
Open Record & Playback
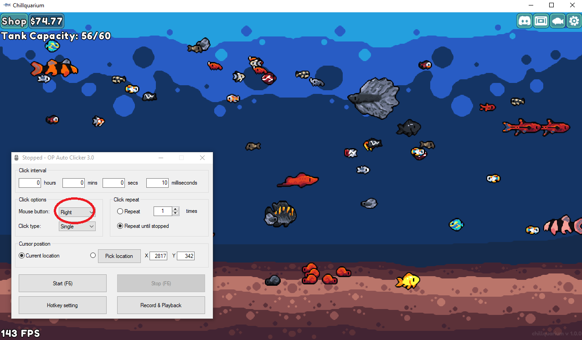click(x=161, y=305)
